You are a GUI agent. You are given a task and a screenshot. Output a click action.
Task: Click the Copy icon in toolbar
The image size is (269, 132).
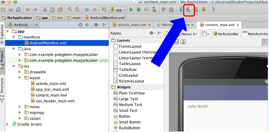[53, 9]
